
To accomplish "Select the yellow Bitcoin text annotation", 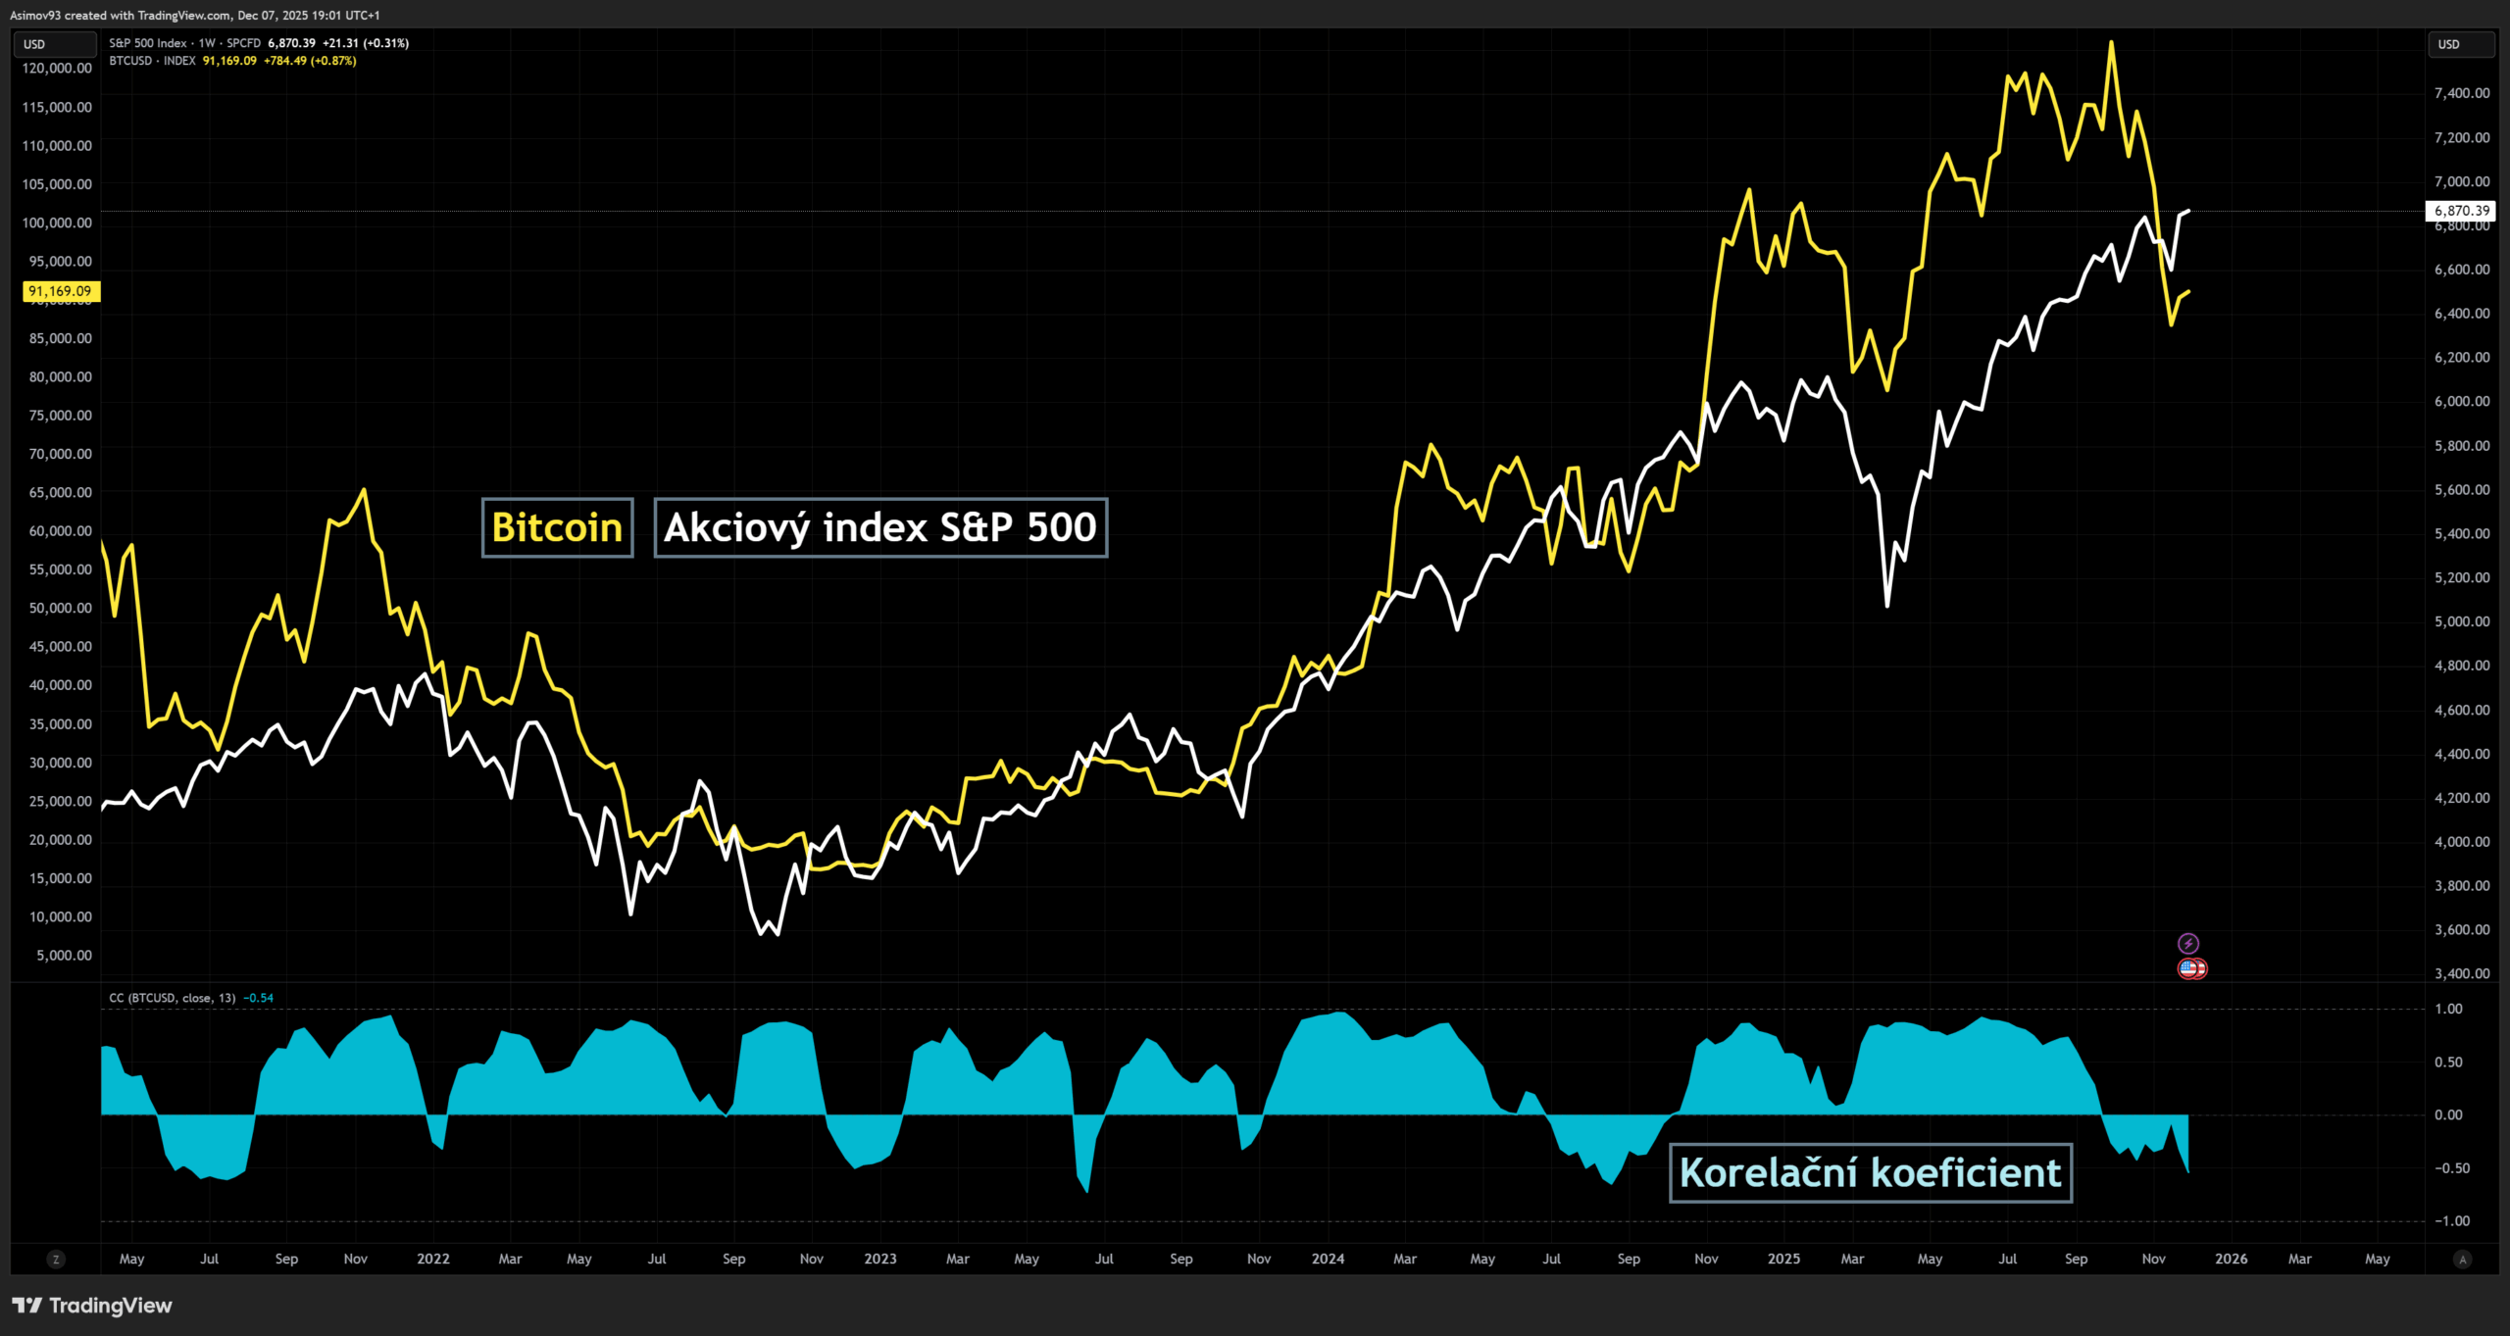I will 557,527.
